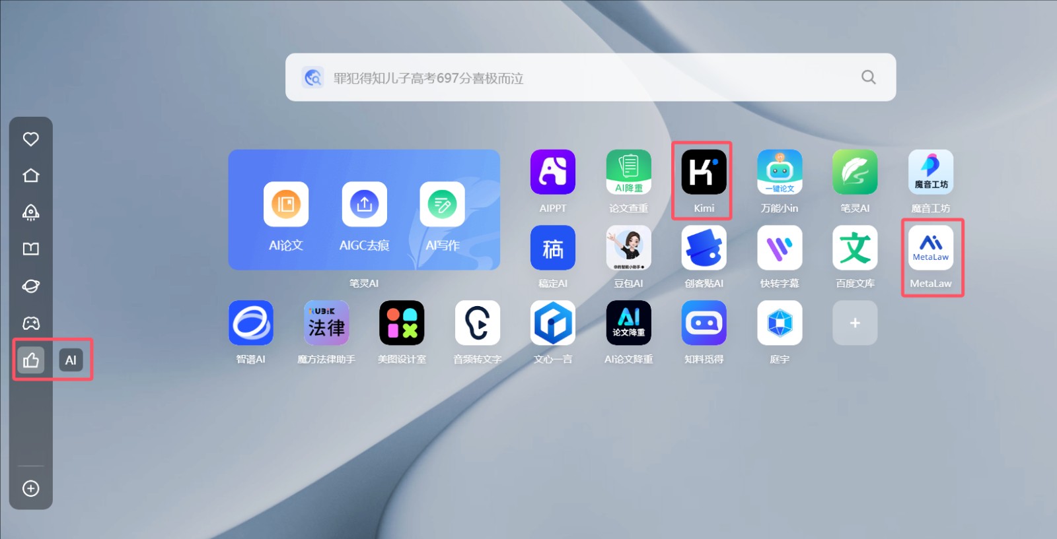Viewport: 1057px width, 539px height.
Task: Open the 创客贴AI app icon
Action: 704,247
